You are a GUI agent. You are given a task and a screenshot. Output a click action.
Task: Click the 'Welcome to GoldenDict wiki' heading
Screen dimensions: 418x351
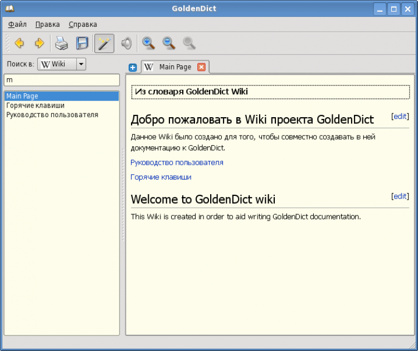point(203,199)
